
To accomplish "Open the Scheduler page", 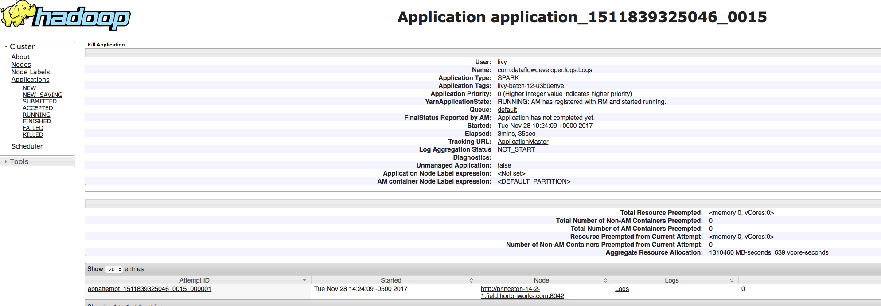I will point(27,146).
